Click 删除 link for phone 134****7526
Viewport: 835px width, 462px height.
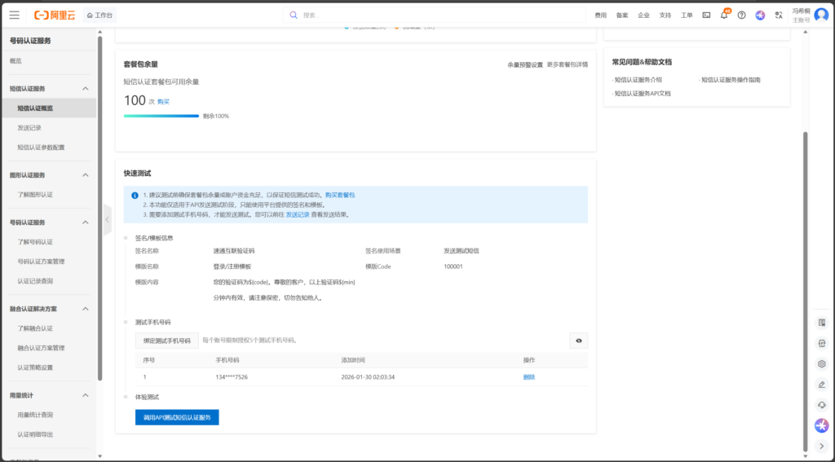tap(528, 377)
